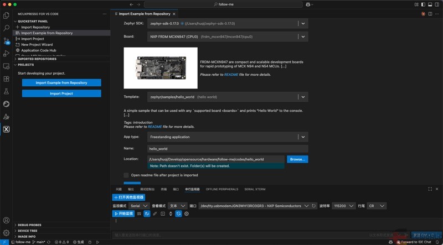Open the Run and Debug view
Image resolution: width=443 pixels, height=245 pixels.
(x=6, y=53)
